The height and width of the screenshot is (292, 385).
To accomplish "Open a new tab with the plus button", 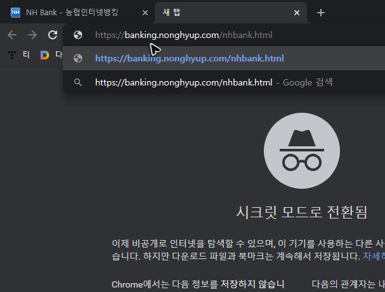I will pos(321,13).
